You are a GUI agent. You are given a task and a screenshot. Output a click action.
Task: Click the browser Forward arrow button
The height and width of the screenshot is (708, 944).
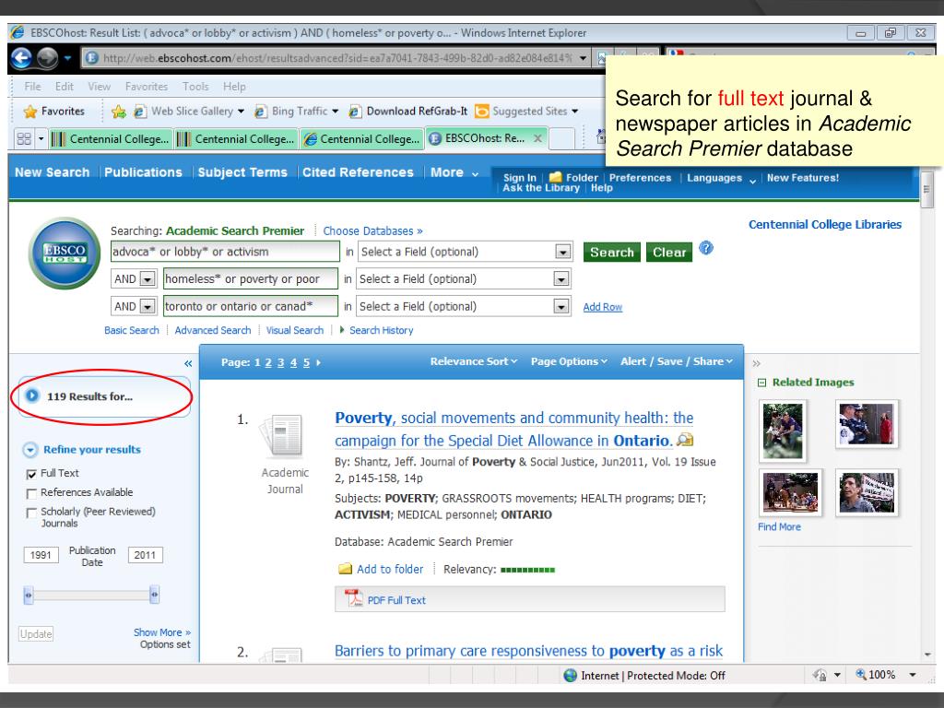coord(48,58)
